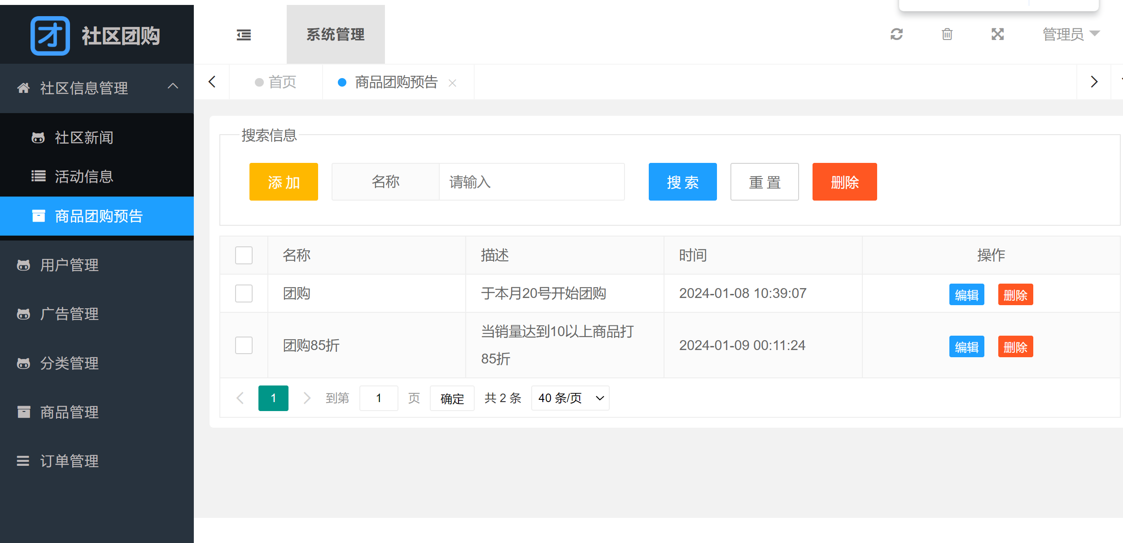This screenshot has height=543, width=1123.
Task: Delete the 团购85折 row with 删除
Action: (x=1015, y=346)
